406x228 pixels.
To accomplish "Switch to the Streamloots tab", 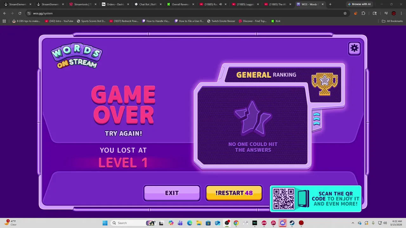I will pyautogui.click(x=82, y=4).
